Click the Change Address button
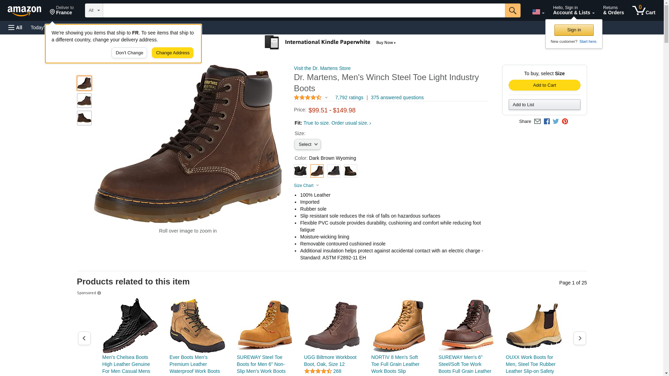669x376 pixels. 172,53
